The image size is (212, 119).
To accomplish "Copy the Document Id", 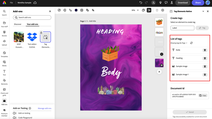I will click(x=203, y=95).
